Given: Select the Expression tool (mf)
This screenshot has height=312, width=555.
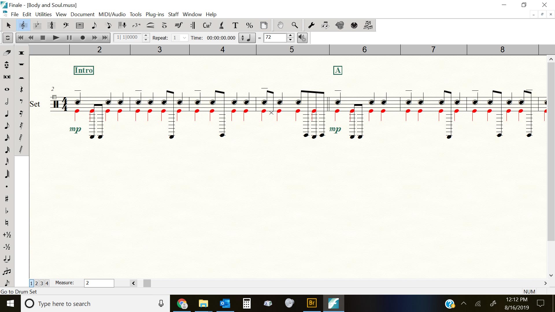Looking at the screenshot, I should tap(179, 25).
